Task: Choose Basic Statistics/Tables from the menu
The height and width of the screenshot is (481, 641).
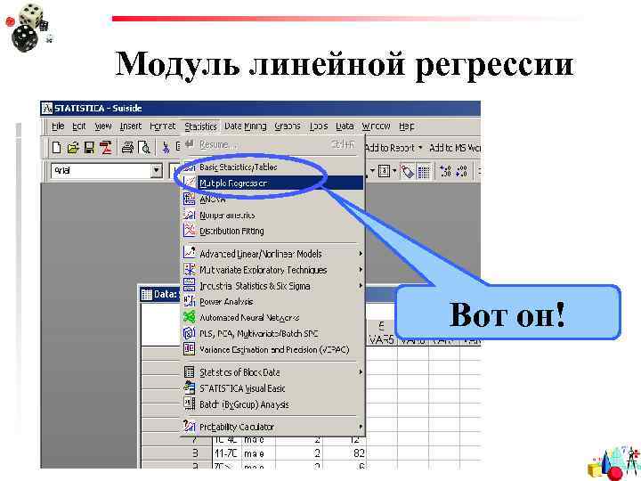Action: pyautogui.click(x=272, y=167)
